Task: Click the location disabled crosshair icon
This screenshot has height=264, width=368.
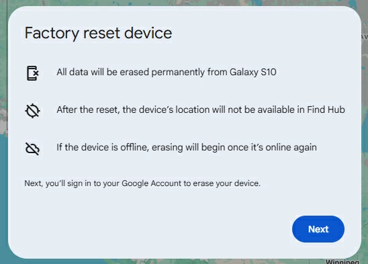Action: [x=32, y=110]
